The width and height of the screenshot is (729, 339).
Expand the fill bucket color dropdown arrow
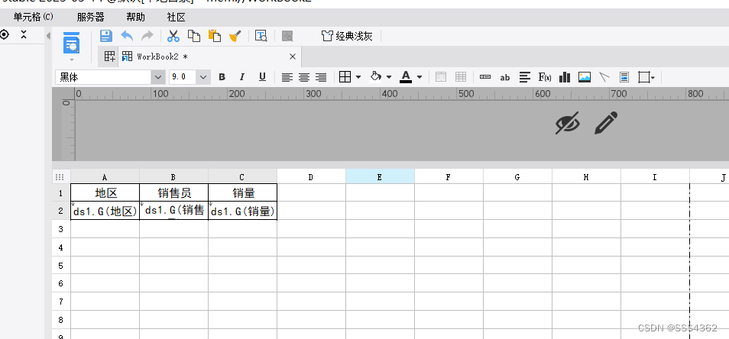pyautogui.click(x=389, y=77)
